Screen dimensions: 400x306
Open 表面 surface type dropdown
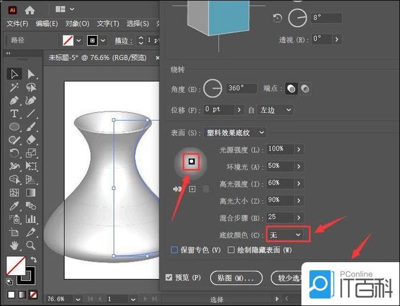coord(235,133)
